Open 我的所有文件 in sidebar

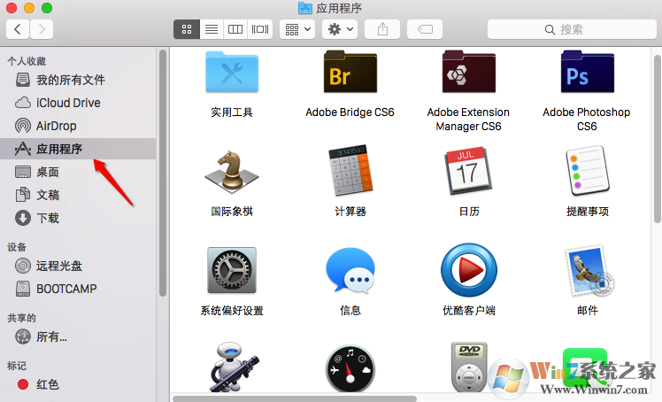[78, 80]
